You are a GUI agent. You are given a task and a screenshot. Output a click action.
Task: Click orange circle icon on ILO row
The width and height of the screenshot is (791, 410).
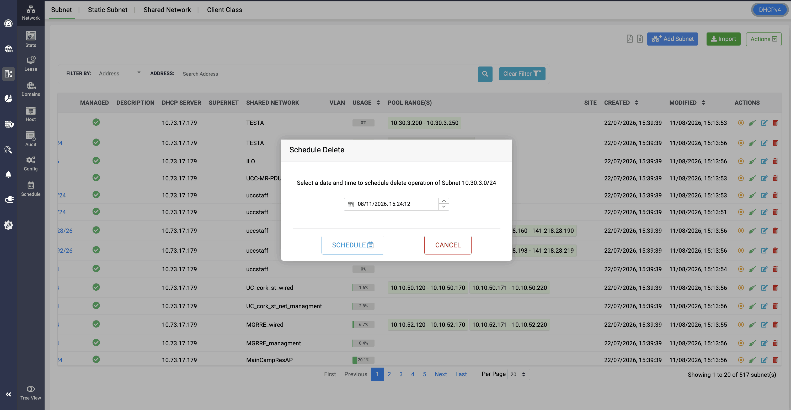coord(741,161)
